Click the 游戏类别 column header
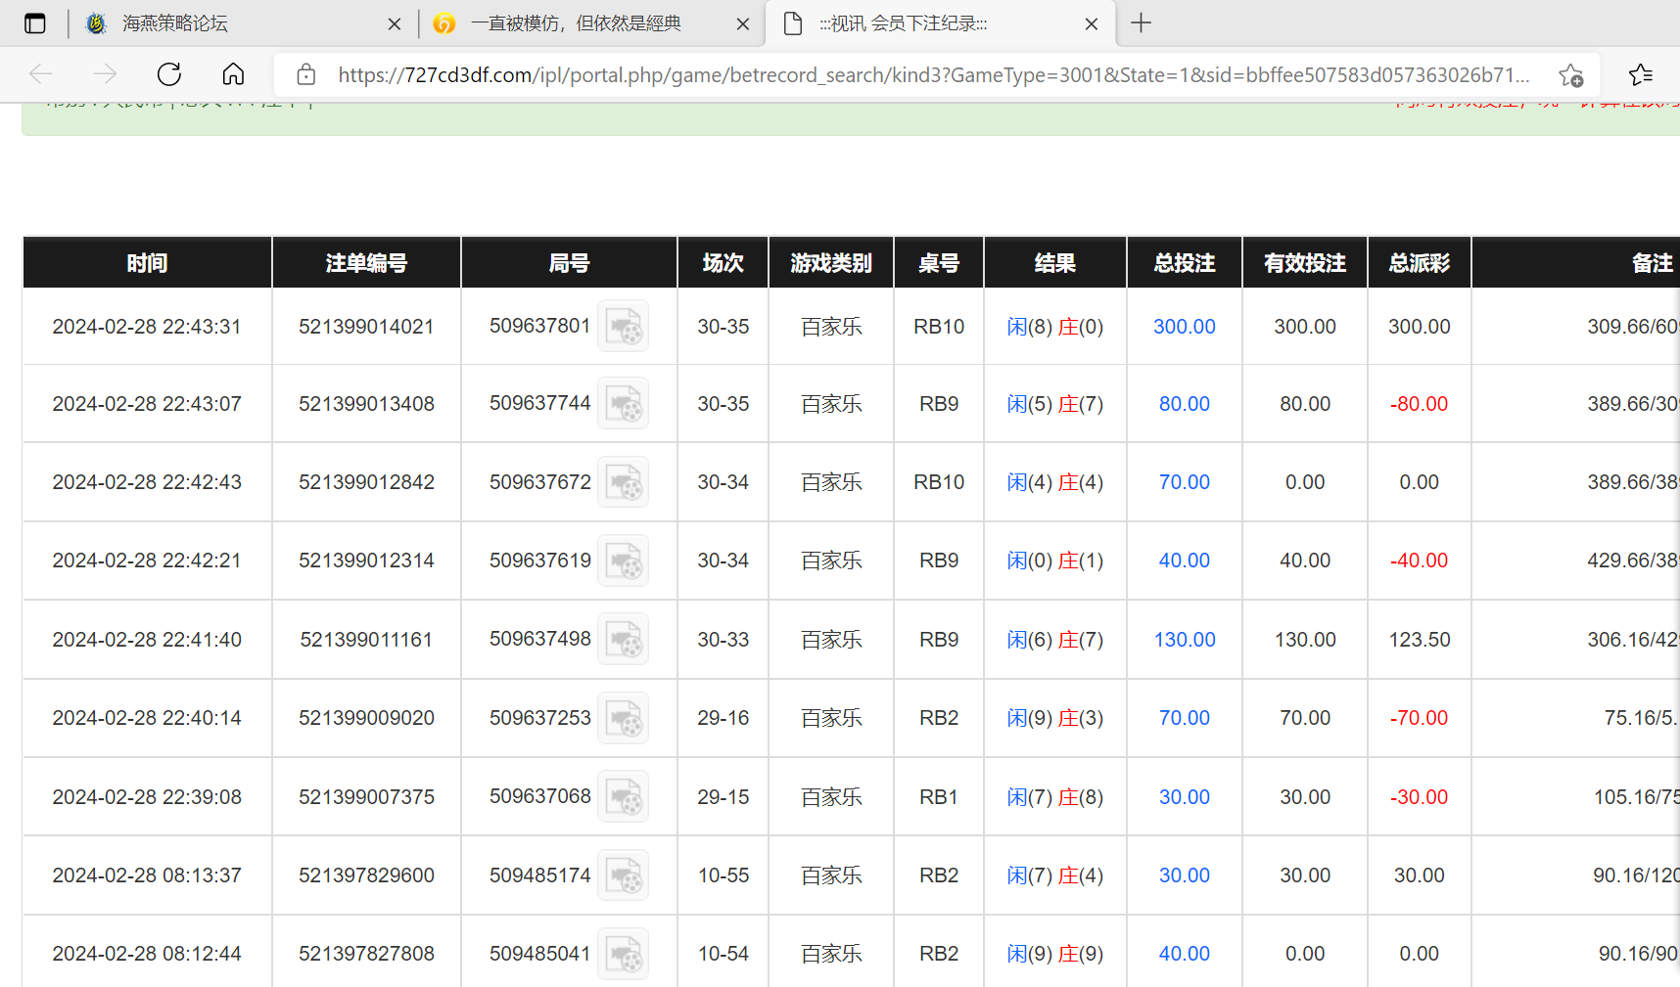Screen dimensions: 1680x987 coord(831,263)
